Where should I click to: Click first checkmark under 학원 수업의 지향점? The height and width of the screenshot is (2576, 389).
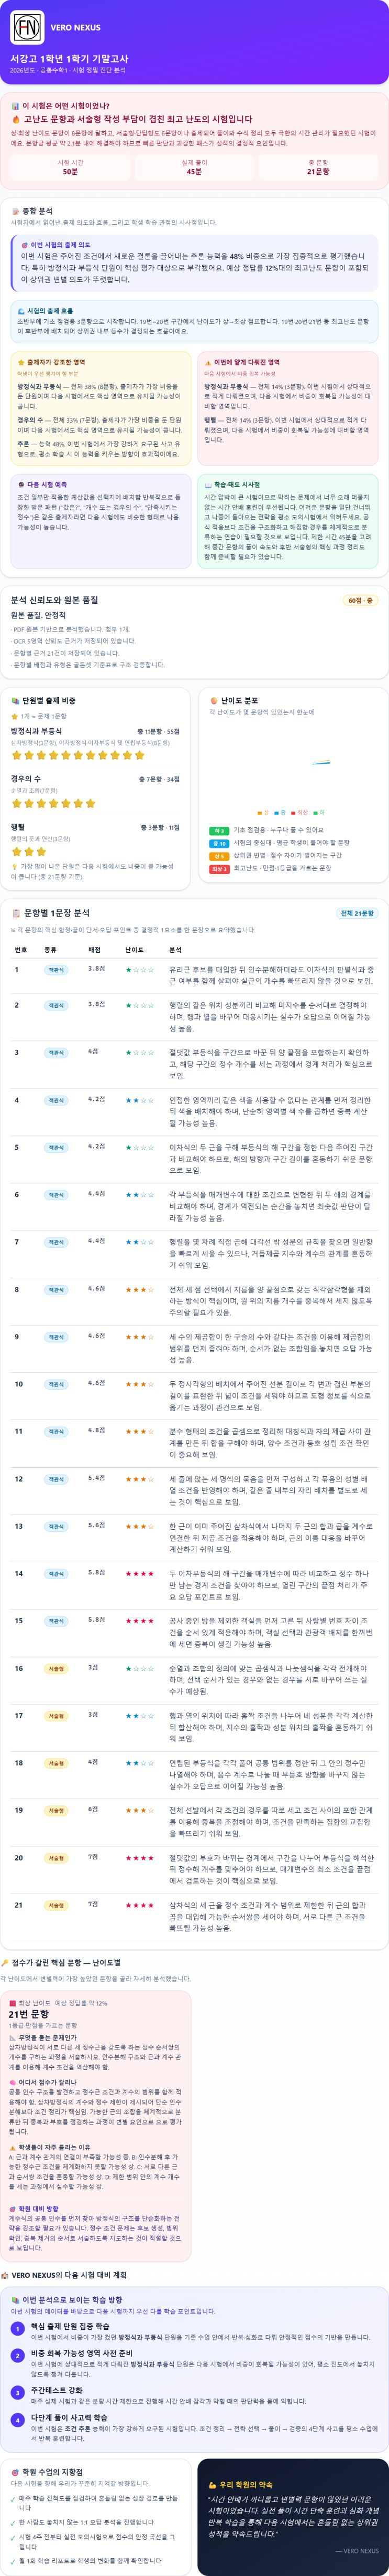click(14, 2498)
